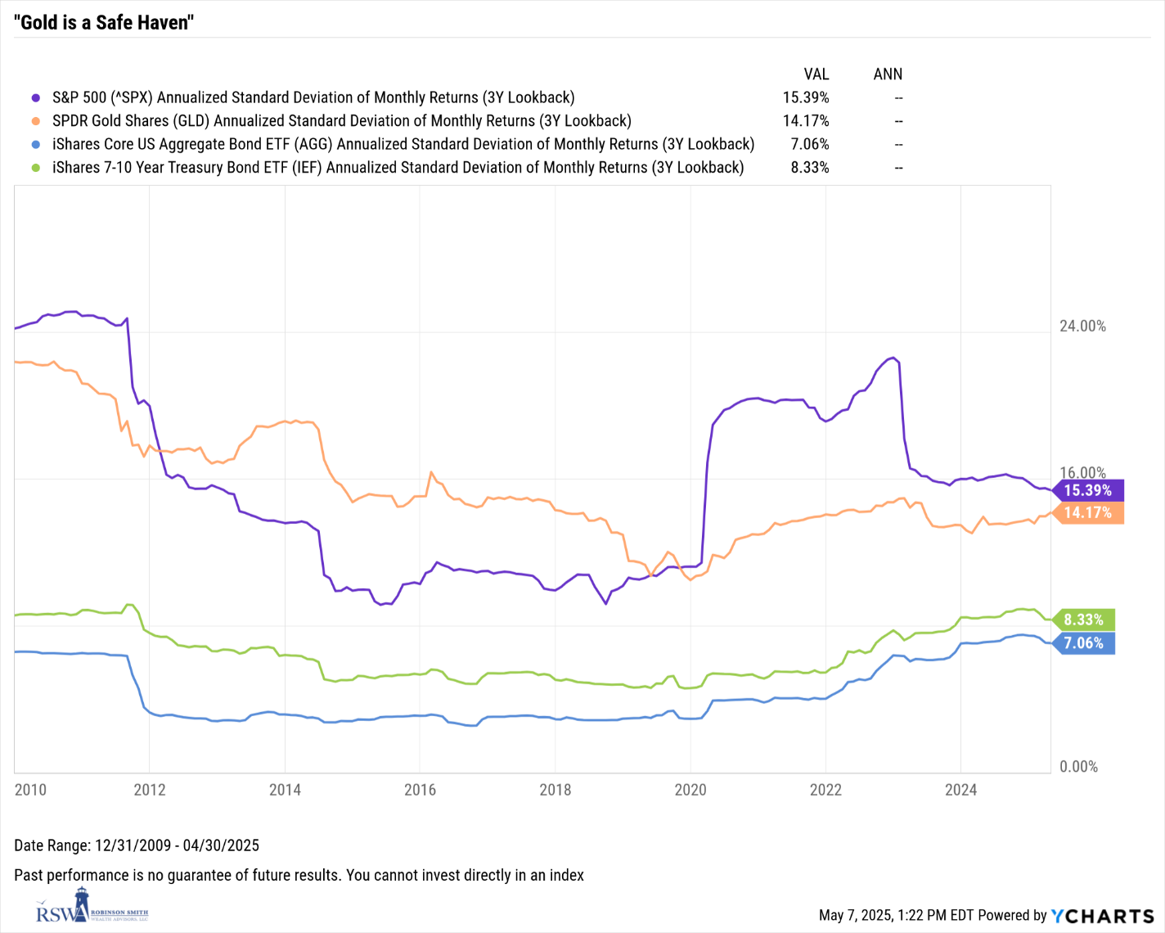Click the green 8.33% end-of-line value tag
The height and width of the screenshot is (933, 1165).
point(1084,620)
